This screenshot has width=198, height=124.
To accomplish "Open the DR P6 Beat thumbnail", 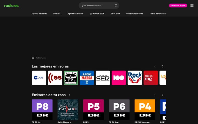I will (x=119, y=110).
